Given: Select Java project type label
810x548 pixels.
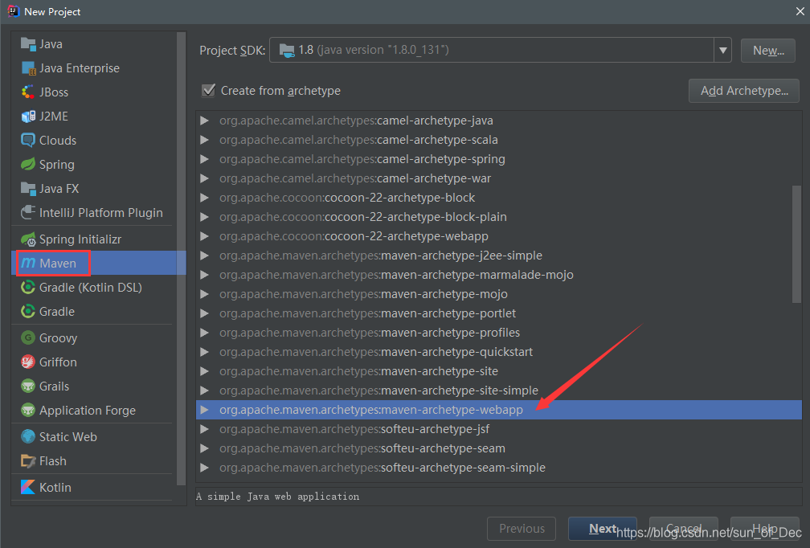Looking at the screenshot, I should coord(51,44).
